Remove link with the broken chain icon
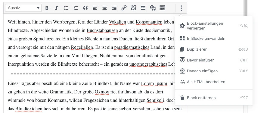 (133, 8)
